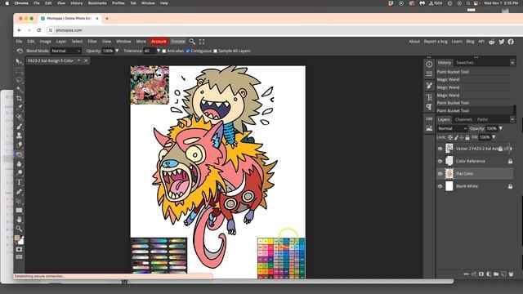The width and height of the screenshot is (523, 294).
Task: Select the Brush tool
Action: (x=19, y=127)
